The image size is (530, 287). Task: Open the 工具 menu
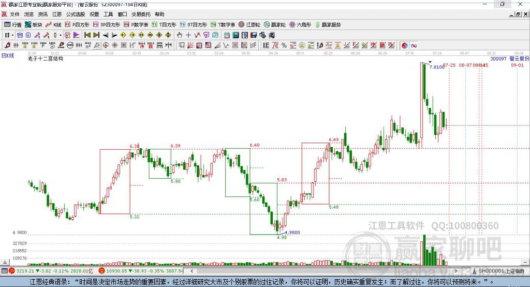click(x=108, y=14)
